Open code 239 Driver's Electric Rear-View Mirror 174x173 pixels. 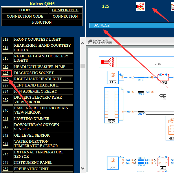click(6, 99)
